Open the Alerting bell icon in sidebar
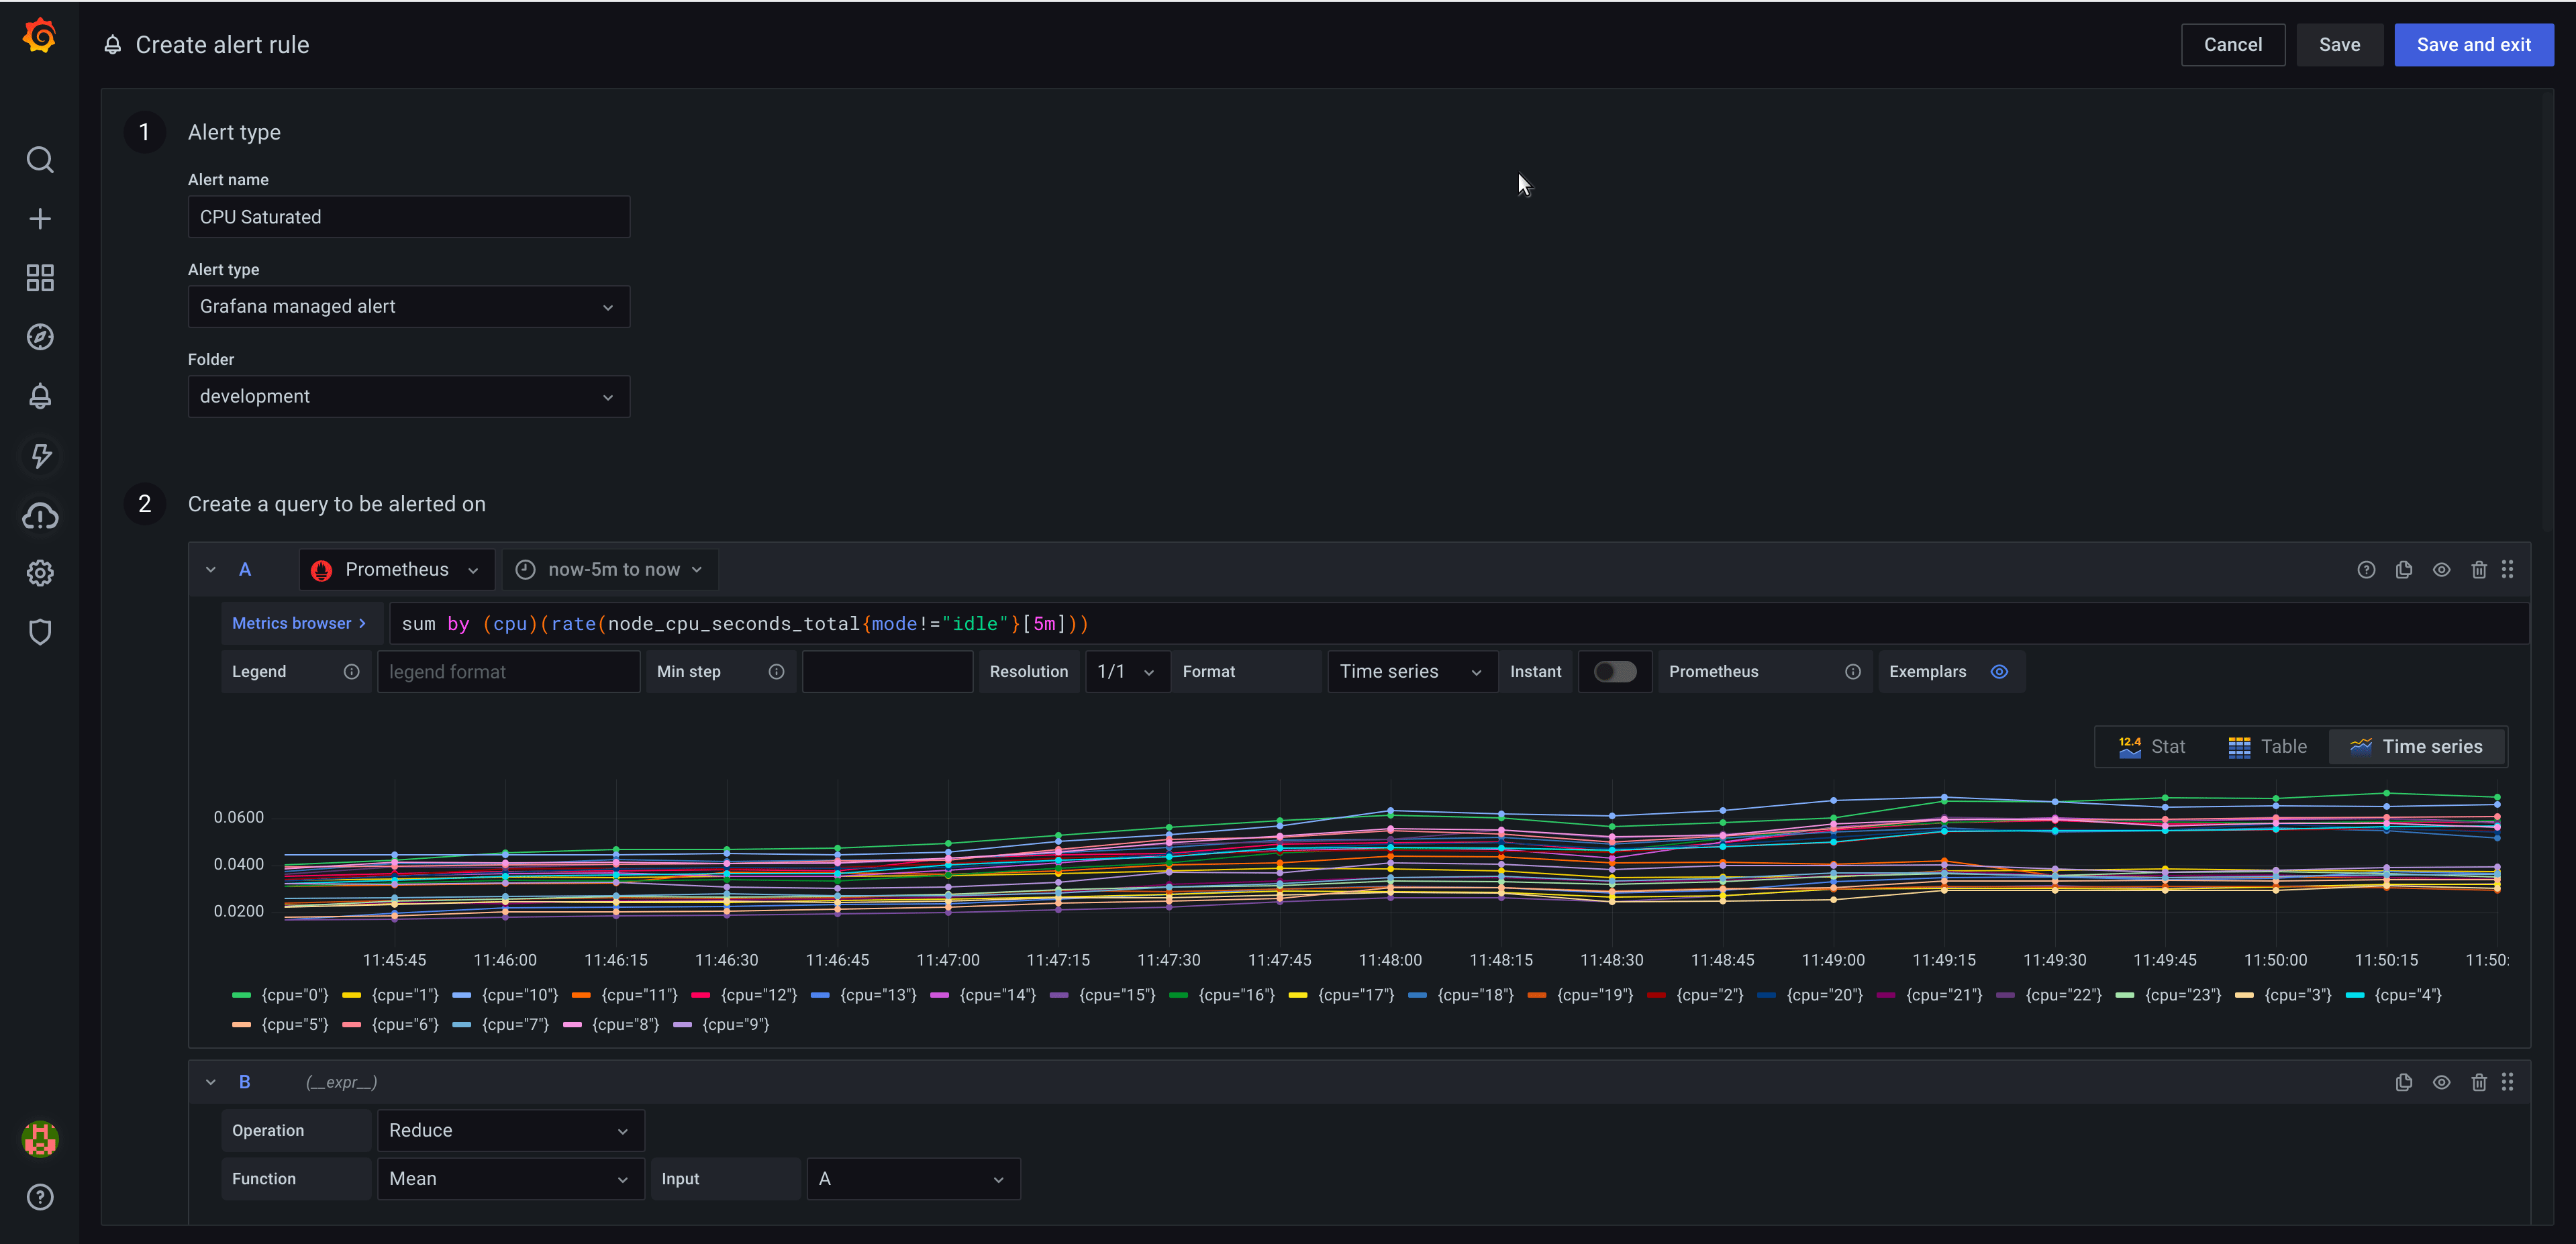This screenshot has height=1244, width=2576. 40,397
